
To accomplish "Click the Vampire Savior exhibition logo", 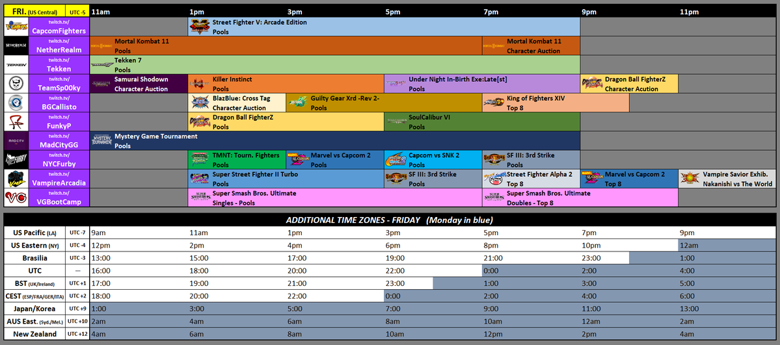I will click(x=690, y=179).
